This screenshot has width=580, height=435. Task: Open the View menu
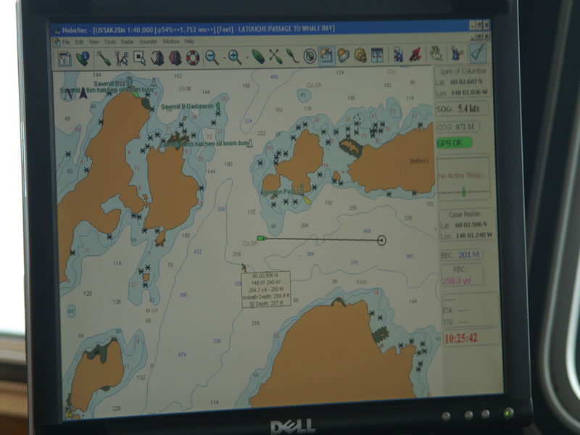coord(94,42)
